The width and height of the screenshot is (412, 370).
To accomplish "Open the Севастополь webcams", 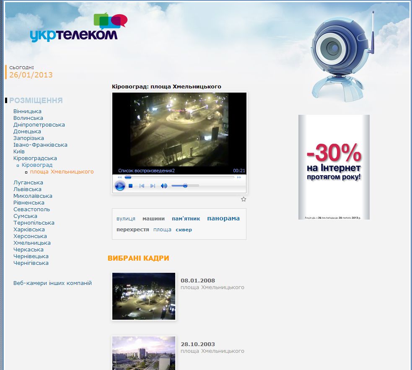I will [x=31, y=210].
